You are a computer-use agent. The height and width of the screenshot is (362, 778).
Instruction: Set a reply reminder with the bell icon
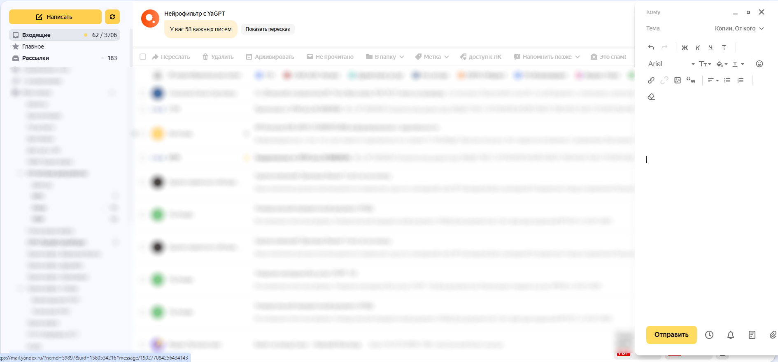[731, 335]
